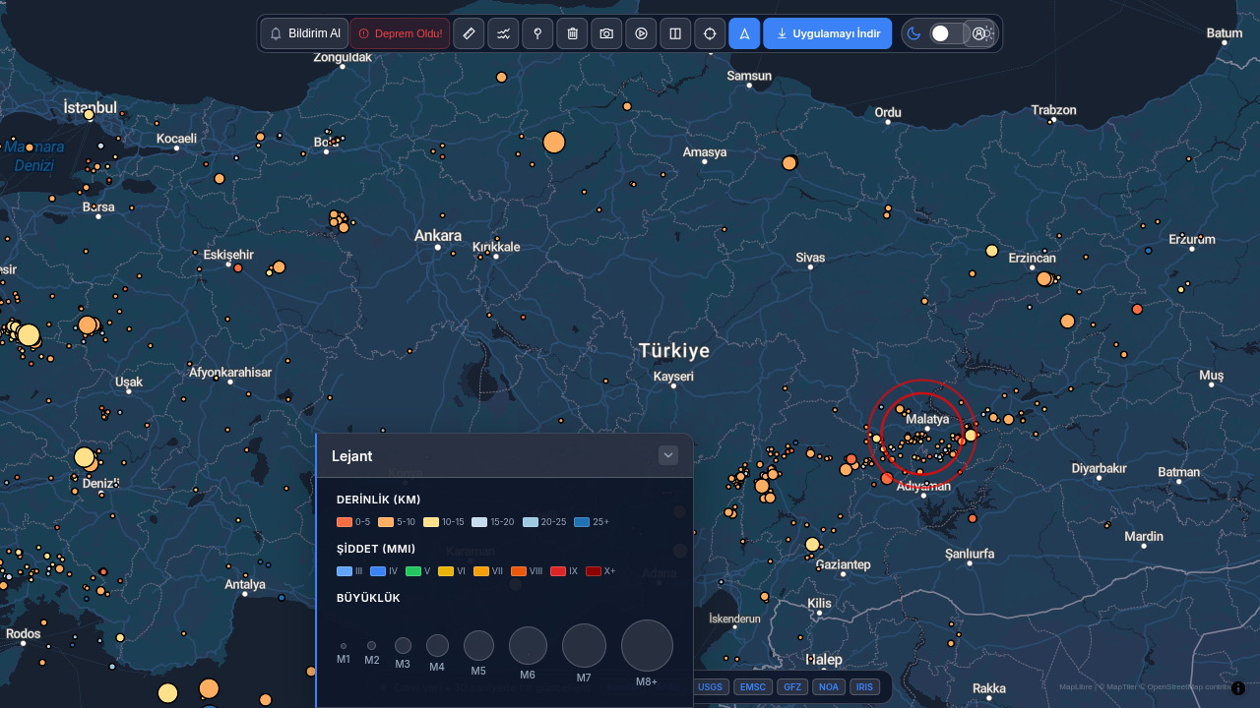Click Uygulamayı İndir download button

[x=828, y=33]
